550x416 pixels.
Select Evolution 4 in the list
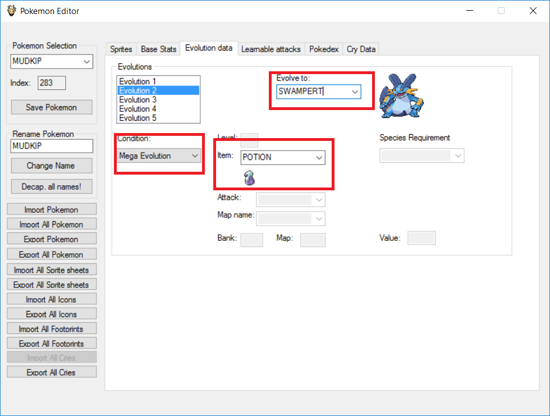pyautogui.click(x=158, y=109)
